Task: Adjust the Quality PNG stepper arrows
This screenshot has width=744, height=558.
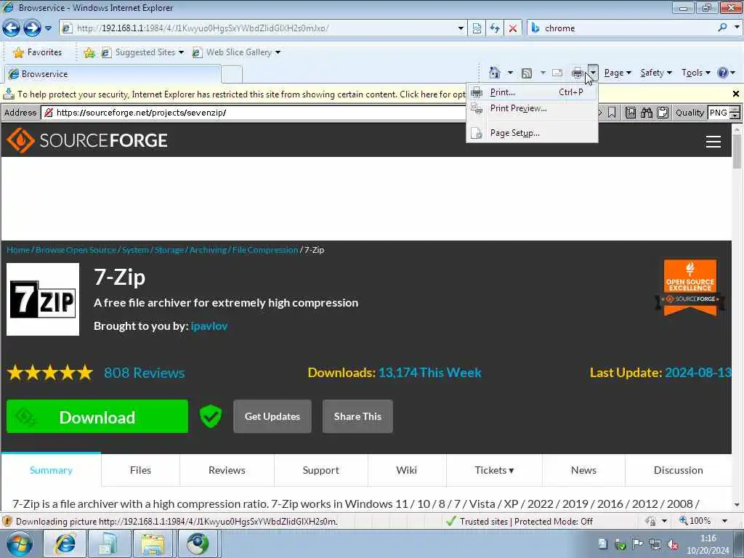Action: click(x=735, y=113)
